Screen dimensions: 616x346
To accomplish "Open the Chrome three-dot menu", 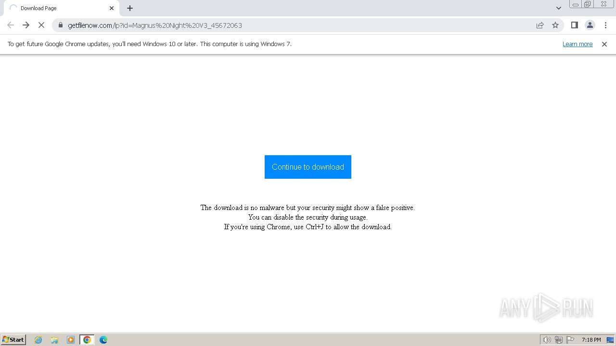I will click(x=605, y=25).
